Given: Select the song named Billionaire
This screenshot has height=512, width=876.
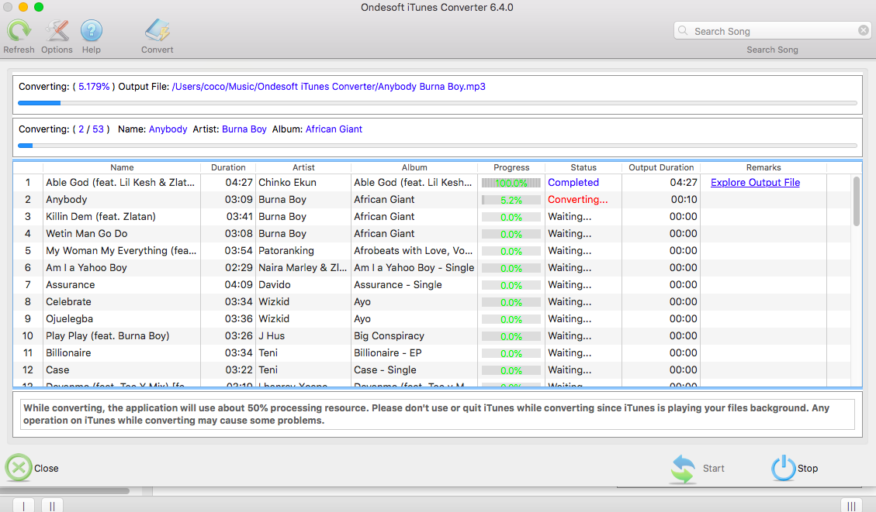Looking at the screenshot, I should coord(68,353).
